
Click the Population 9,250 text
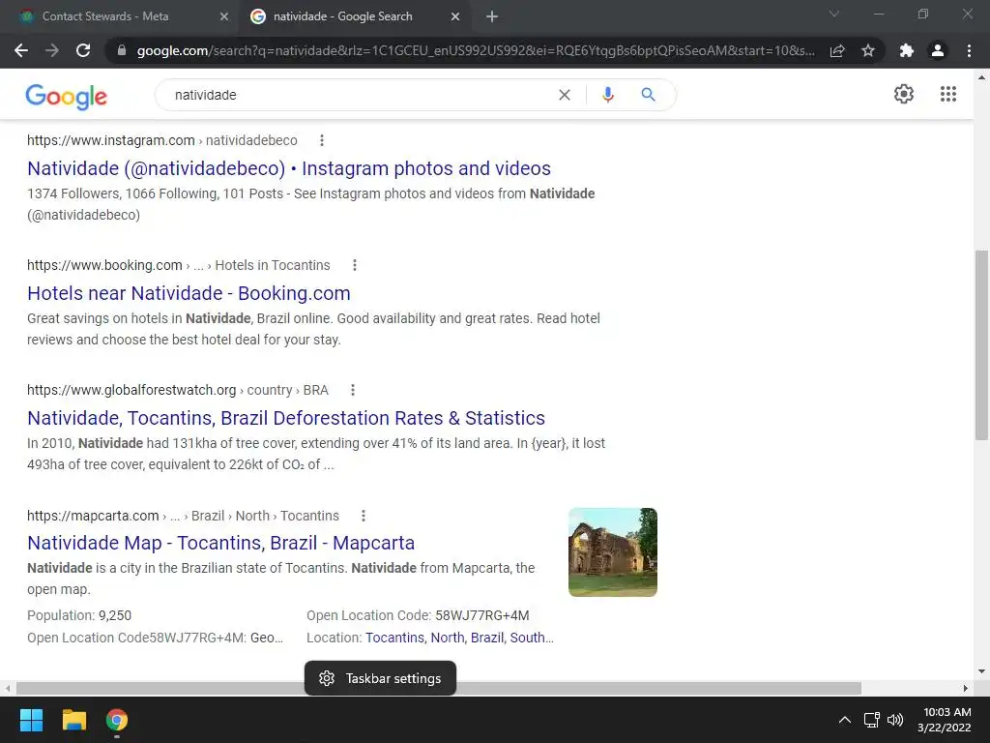pos(79,616)
